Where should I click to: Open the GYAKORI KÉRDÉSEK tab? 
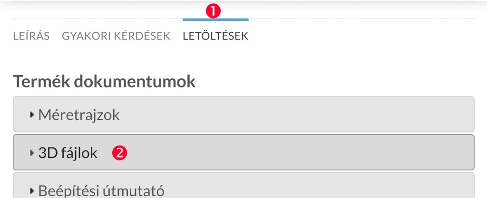click(x=116, y=36)
